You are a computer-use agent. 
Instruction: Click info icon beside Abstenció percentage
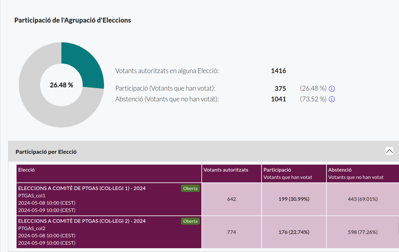click(332, 99)
